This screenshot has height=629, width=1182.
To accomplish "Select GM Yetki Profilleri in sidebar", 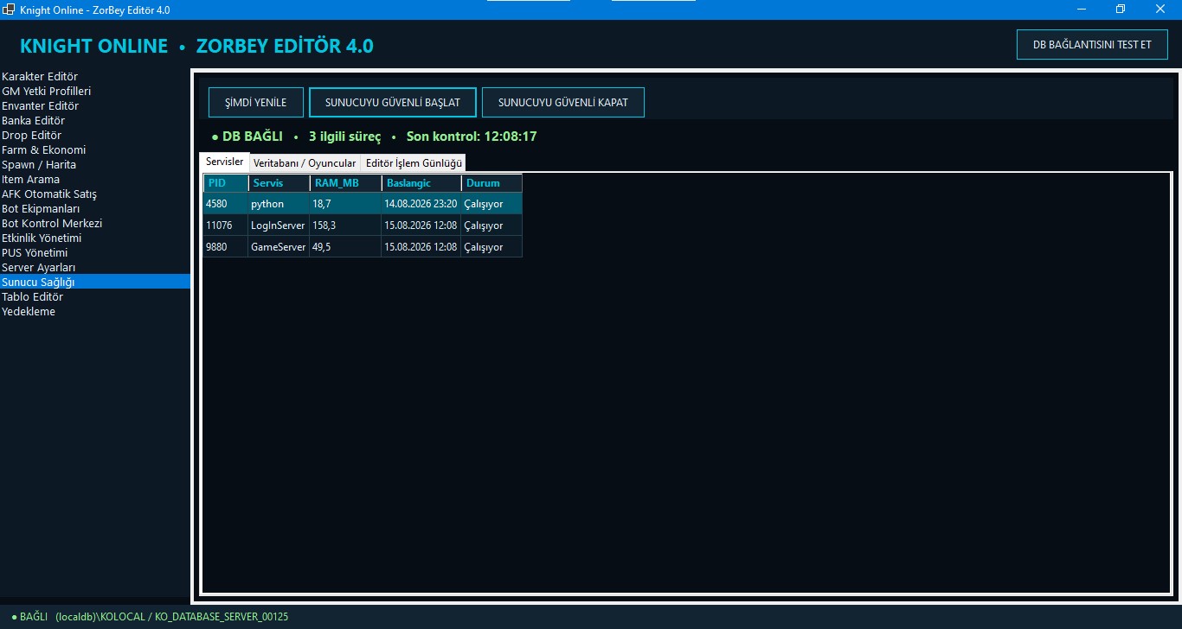I will [95, 91].
